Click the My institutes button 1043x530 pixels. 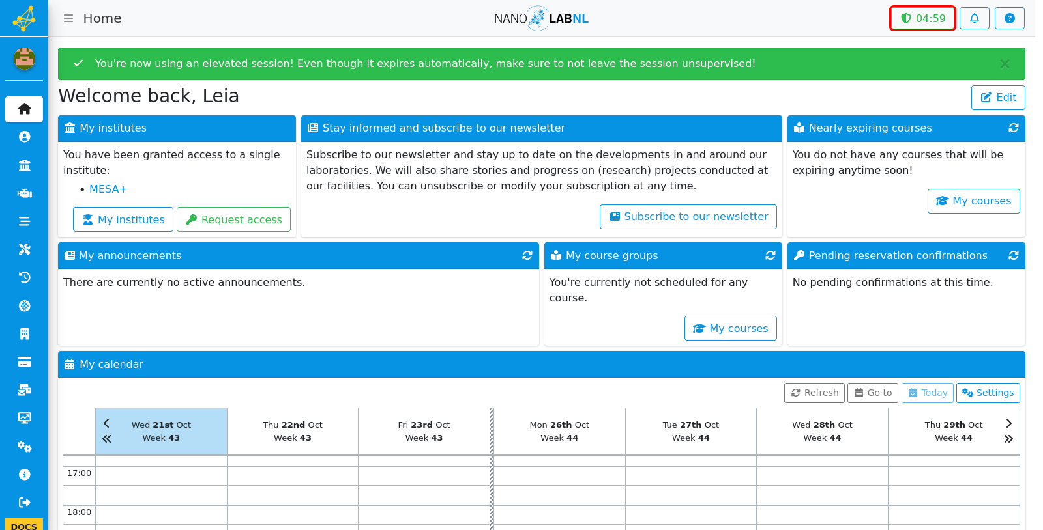coord(123,219)
